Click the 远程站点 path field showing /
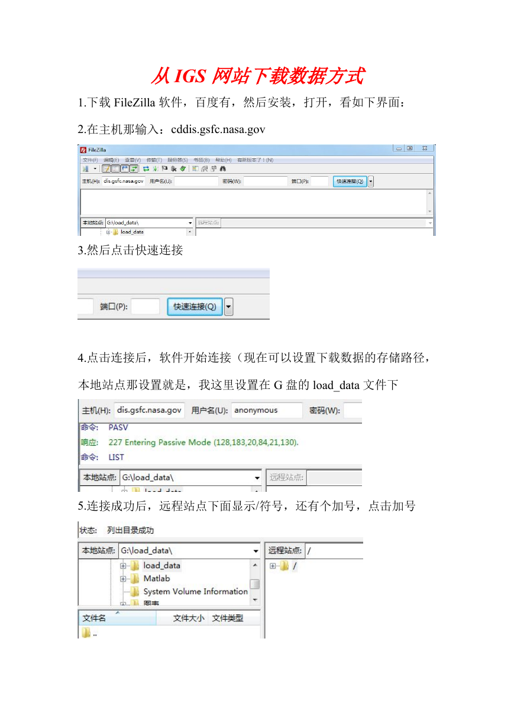 pyautogui.click(x=334, y=551)
